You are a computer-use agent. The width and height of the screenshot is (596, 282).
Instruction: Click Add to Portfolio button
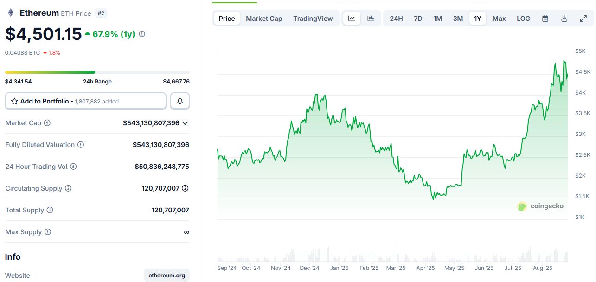[85, 101]
